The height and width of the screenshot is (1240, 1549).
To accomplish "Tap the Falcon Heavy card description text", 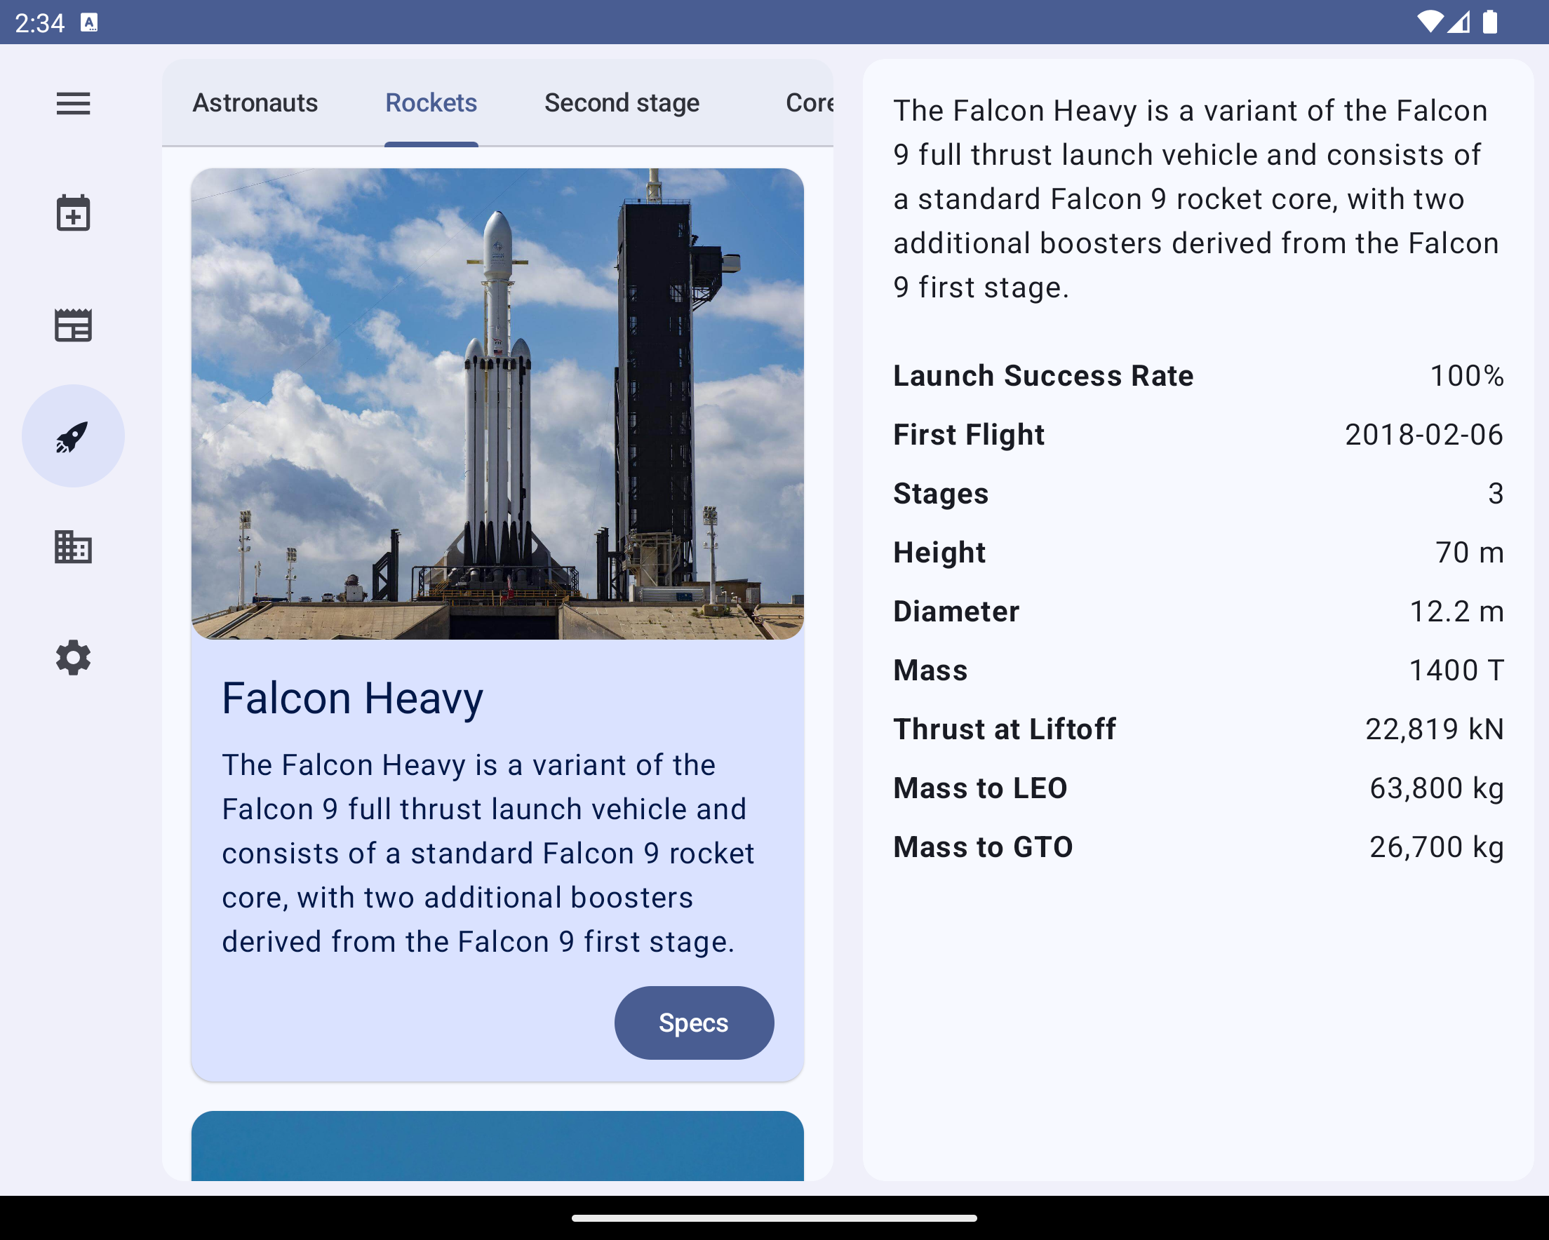I will pyautogui.click(x=488, y=853).
